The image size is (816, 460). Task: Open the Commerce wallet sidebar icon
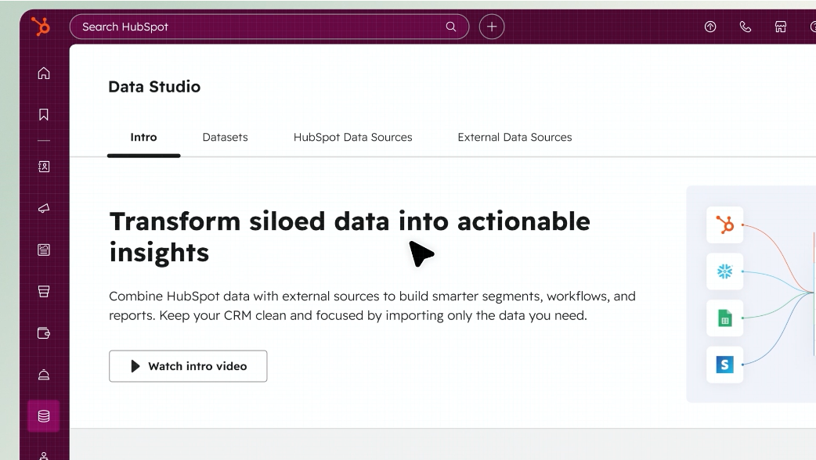coord(44,333)
